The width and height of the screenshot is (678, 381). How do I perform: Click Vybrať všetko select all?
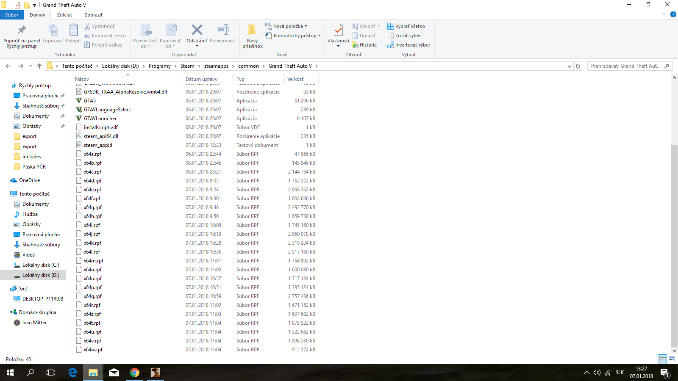[x=406, y=26]
